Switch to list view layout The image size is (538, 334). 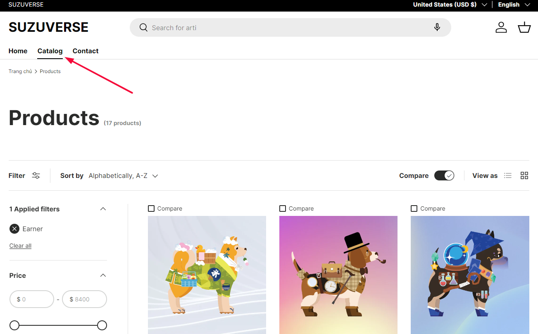click(508, 175)
